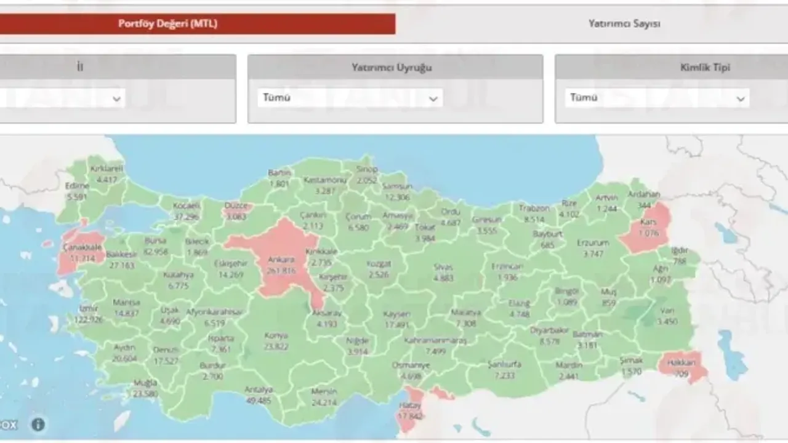Expand the Yatırımcı Uyruğu dropdown
This screenshot has width=788, height=443.
coord(350,98)
